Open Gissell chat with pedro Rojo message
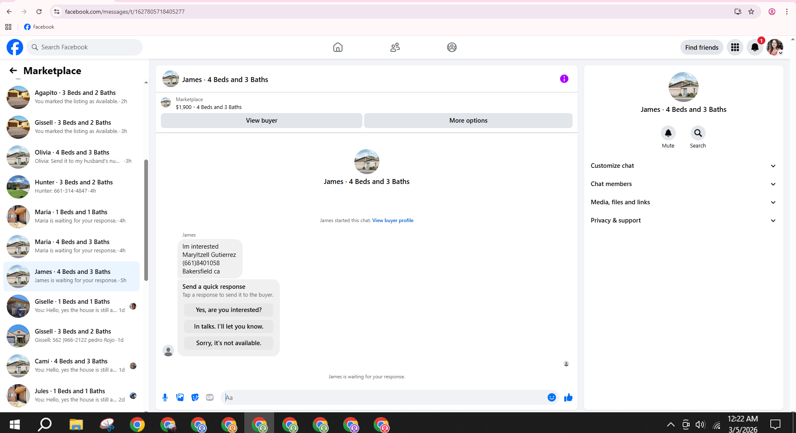The image size is (796, 433). coord(71,336)
